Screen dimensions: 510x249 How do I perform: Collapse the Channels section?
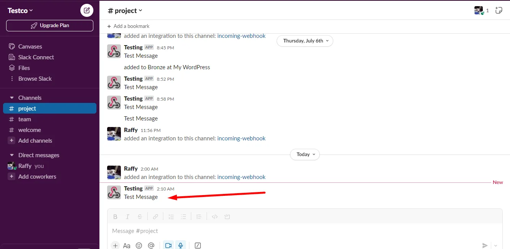(x=12, y=98)
